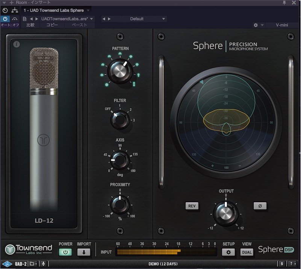The image size is (301, 269).
Task: Click the plus icon in Room title bar
Action: tap(12, 3)
